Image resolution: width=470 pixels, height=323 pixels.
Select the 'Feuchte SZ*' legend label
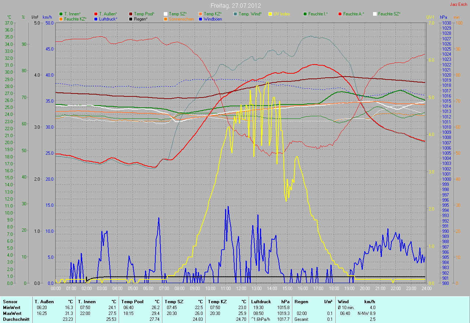(x=389, y=14)
